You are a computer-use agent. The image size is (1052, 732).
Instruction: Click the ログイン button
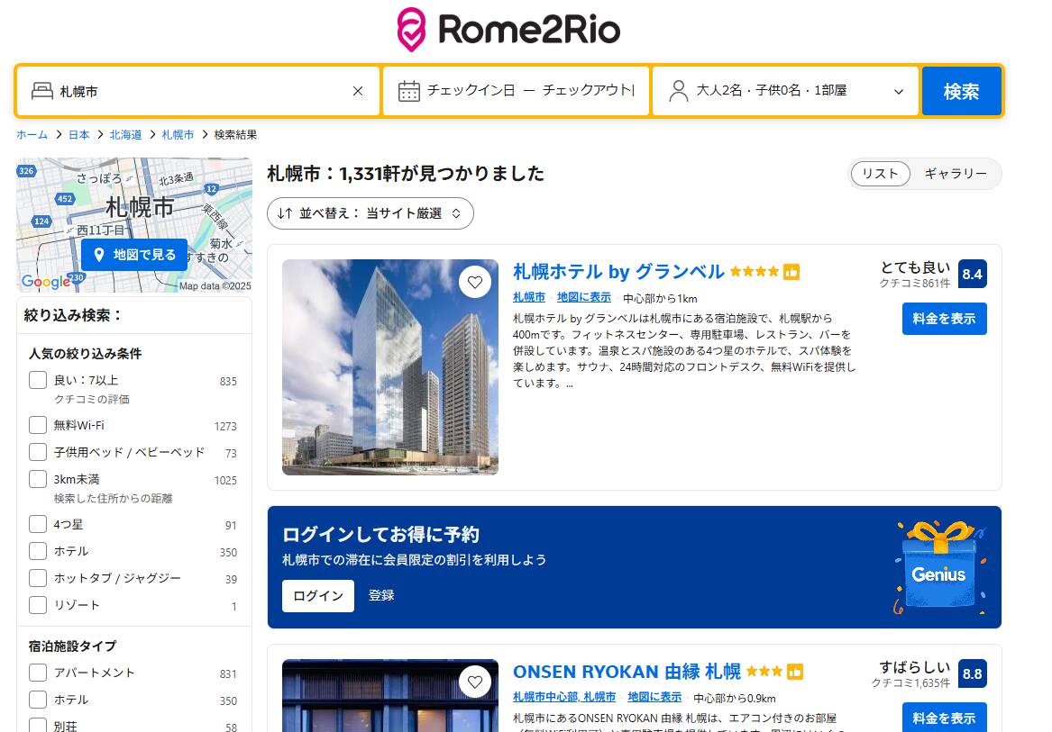pos(318,596)
